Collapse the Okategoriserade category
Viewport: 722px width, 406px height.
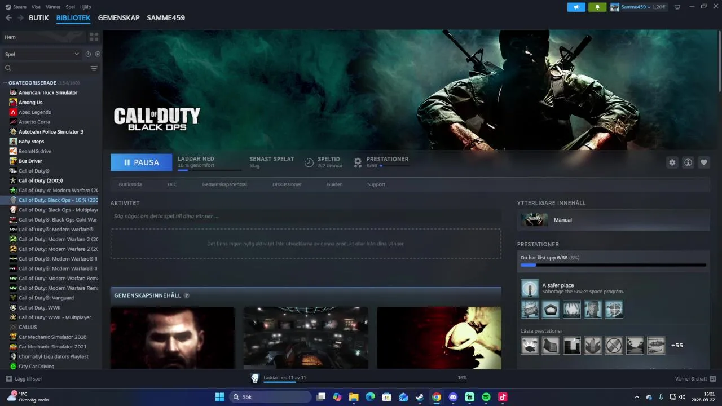pyautogui.click(x=5, y=83)
